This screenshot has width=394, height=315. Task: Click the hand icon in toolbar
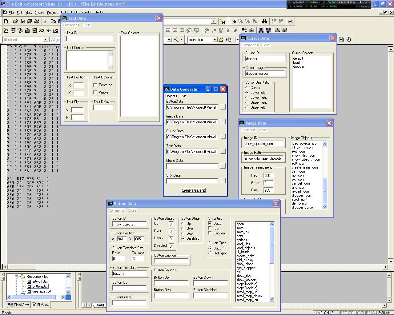click(x=349, y=39)
